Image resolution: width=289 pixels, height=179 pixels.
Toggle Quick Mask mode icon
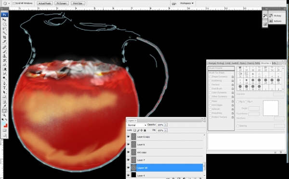pyautogui.click(x=4, y=130)
